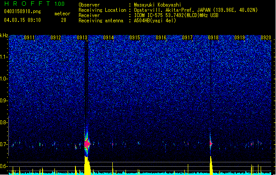The width and height of the screenshot is (276, 175).
Task: Click the date stamp 04.03.15 09:10
Action: click(22, 20)
